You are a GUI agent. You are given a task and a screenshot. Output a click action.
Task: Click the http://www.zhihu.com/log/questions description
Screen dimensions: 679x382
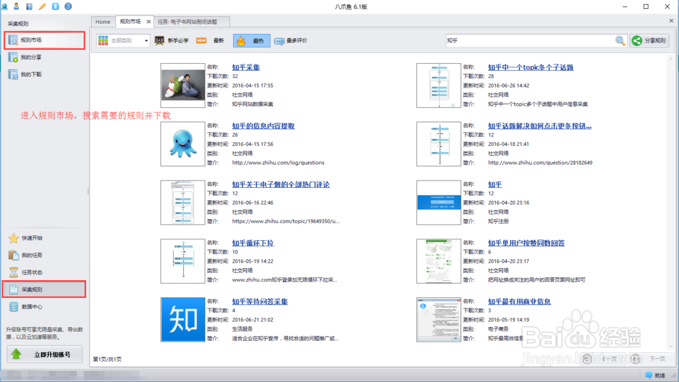pos(278,163)
